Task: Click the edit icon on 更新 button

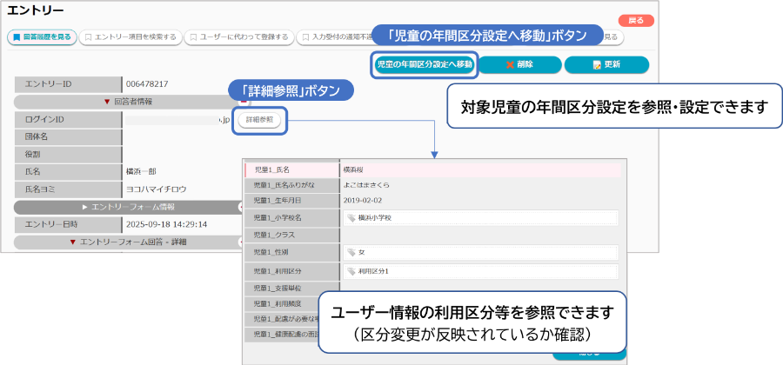Action: tap(597, 65)
